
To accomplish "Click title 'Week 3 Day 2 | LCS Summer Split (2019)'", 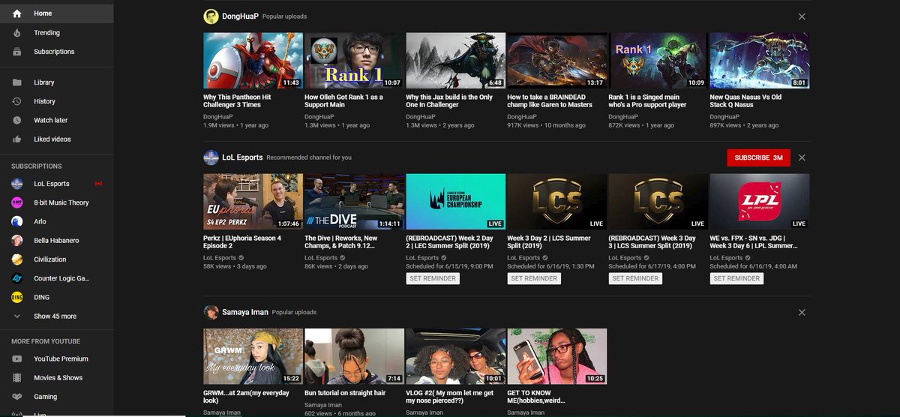I will pos(549,242).
